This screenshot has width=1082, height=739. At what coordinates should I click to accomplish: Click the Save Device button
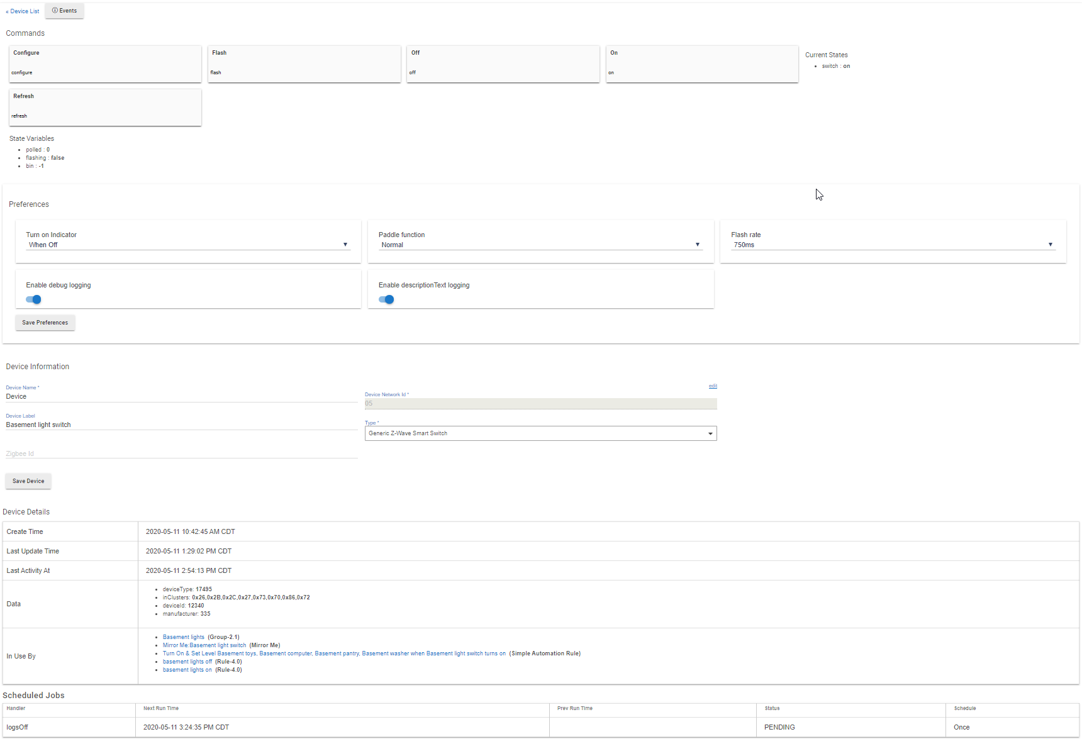28,481
